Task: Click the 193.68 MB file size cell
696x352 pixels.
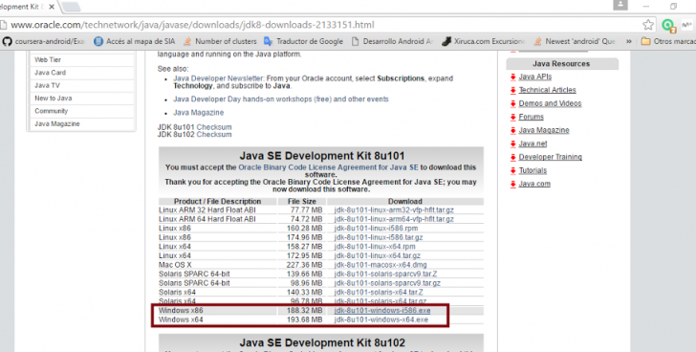Action: [x=304, y=319]
